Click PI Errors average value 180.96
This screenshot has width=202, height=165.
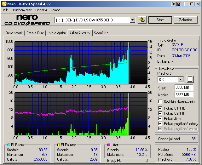point(42,150)
